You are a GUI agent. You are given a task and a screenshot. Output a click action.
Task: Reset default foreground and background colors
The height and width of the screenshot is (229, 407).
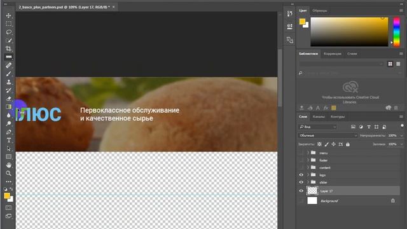(6, 189)
